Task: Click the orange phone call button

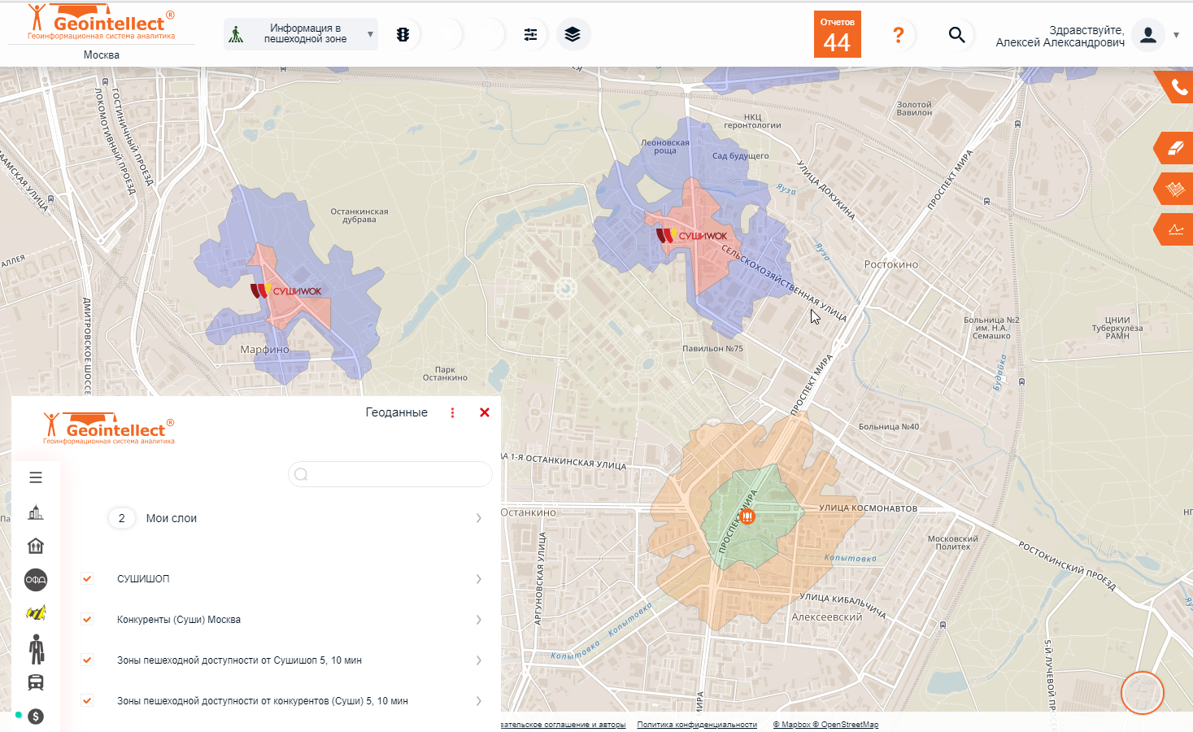Action: [1178, 87]
